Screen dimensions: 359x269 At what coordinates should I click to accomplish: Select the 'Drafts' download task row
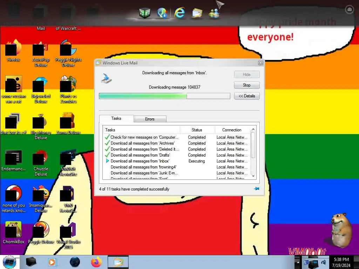tap(177, 155)
